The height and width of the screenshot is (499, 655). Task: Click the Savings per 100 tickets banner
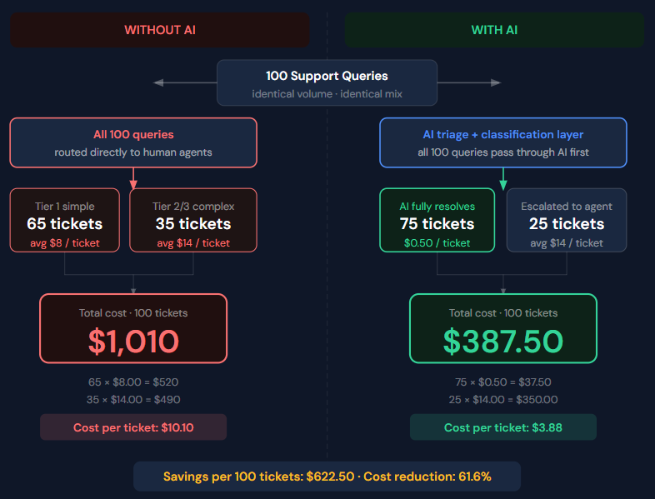pyautogui.click(x=327, y=477)
